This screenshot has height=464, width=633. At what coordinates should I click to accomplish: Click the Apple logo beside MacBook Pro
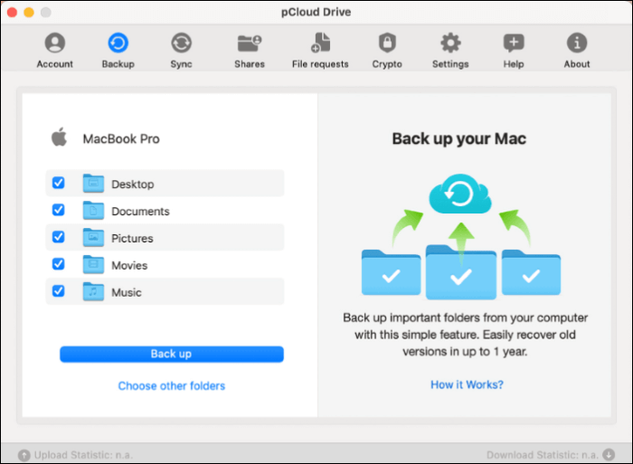[x=59, y=137]
